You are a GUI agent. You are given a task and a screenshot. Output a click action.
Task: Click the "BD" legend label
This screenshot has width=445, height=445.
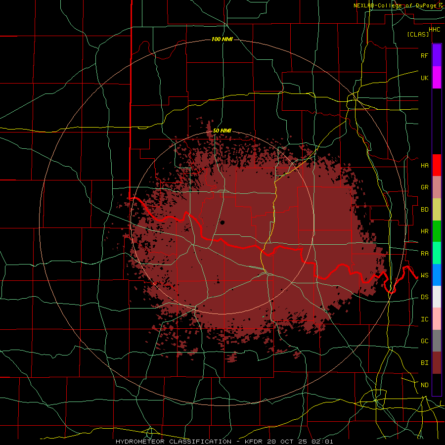(x=424, y=210)
